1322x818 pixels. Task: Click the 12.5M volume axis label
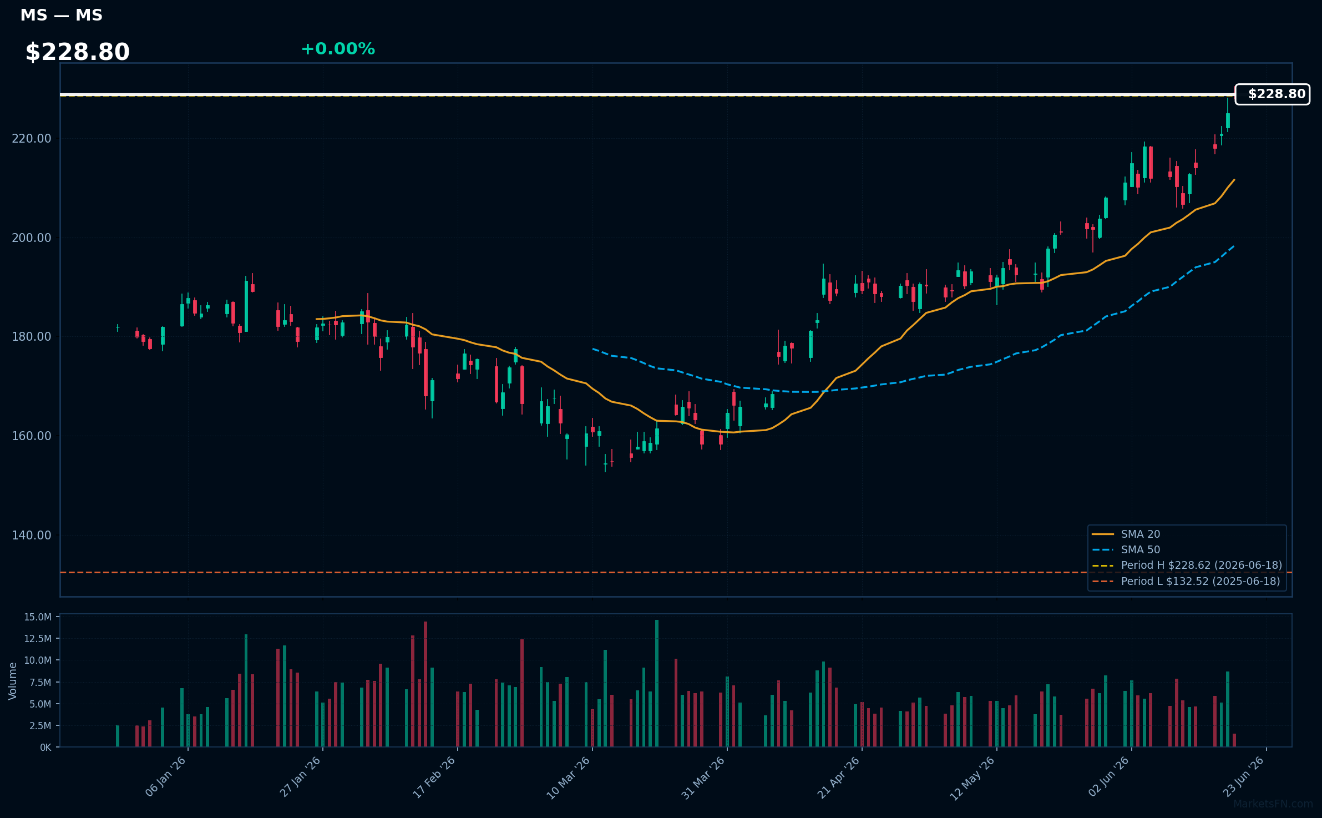(38, 639)
